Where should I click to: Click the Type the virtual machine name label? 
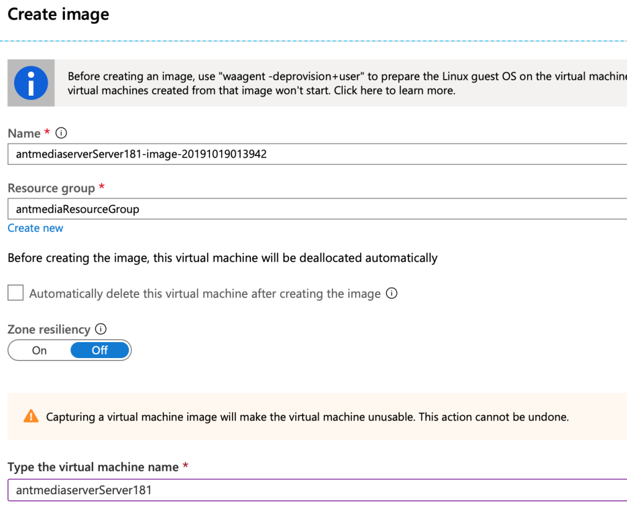pyautogui.click(x=93, y=467)
